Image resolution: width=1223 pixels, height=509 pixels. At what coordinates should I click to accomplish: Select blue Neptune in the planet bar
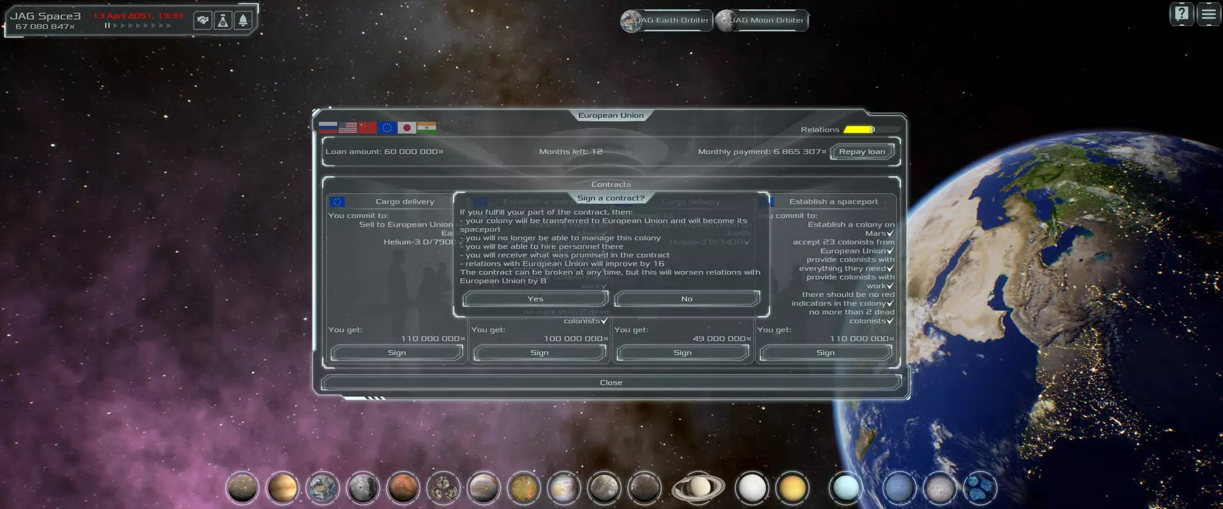[x=899, y=488]
